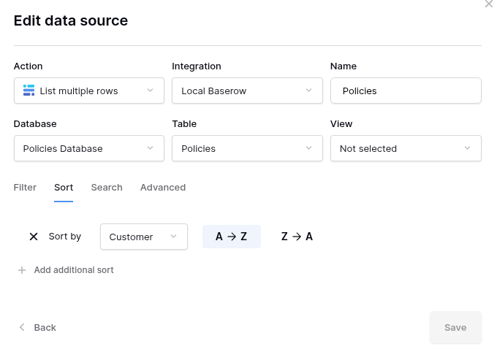The width and height of the screenshot is (497, 349).
Task: Click the plus icon for additional sort
Action: [22, 270]
